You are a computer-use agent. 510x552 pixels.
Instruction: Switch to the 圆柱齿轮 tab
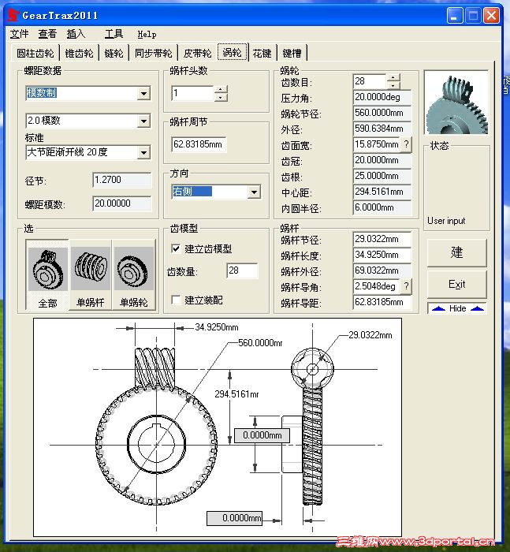[x=35, y=53]
